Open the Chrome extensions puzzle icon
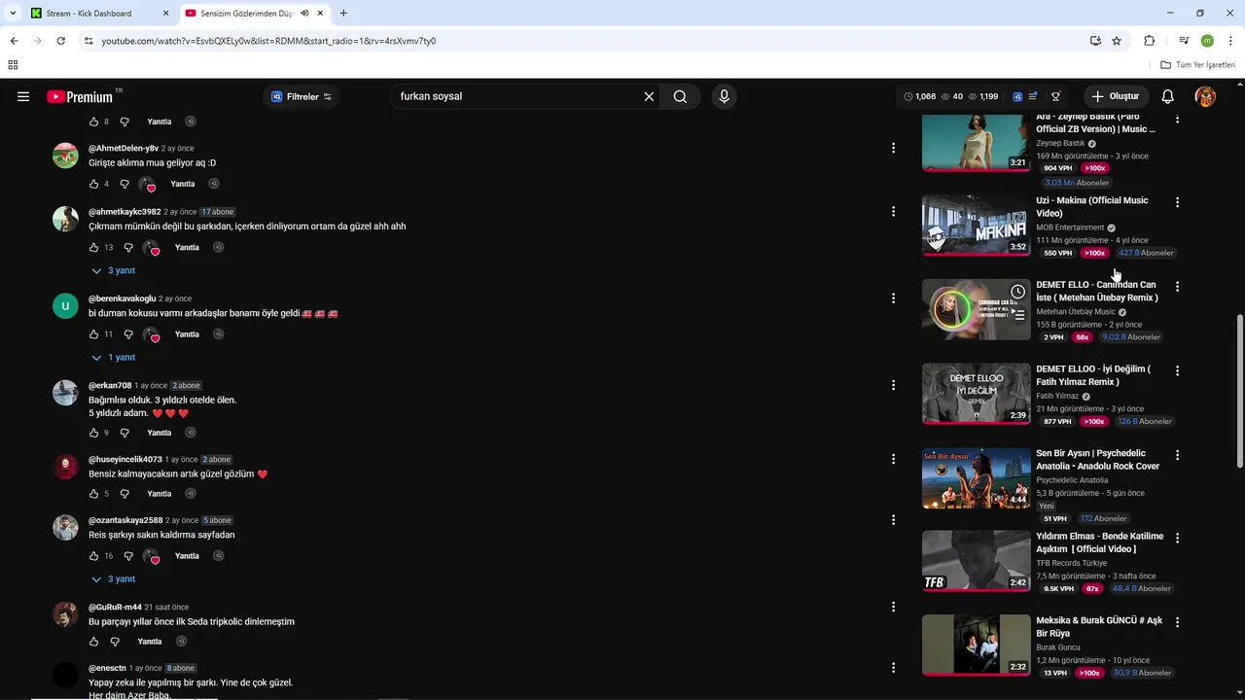Image resolution: width=1245 pixels, height=700 pixels. pos(1150,41)
